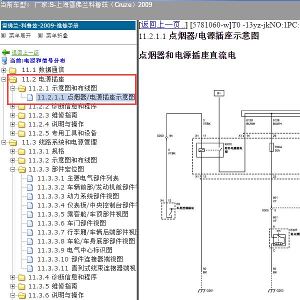
Task: Select 11.3.3.9 电气中心标识图 label
Action: [x=75, y=250]
